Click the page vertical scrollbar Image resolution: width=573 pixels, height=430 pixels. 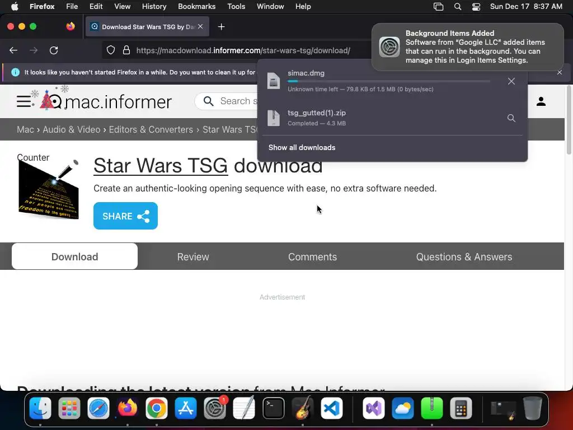[569, 120]
